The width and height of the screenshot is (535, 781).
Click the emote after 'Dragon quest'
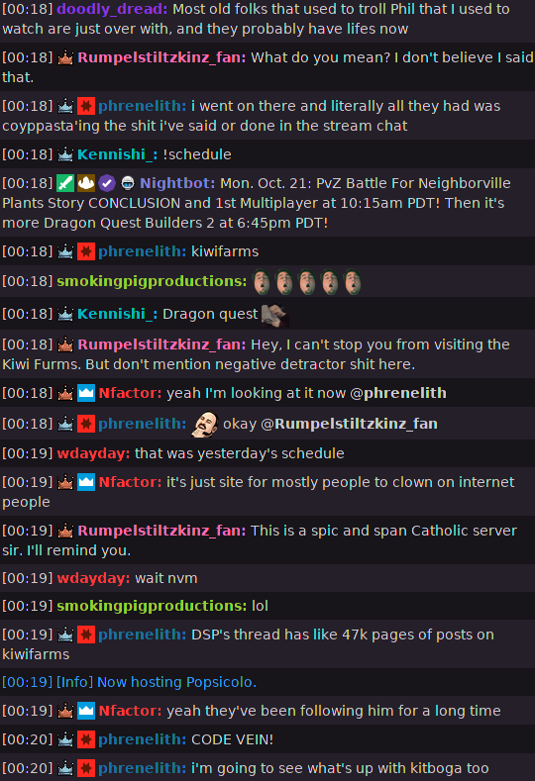[275, 315]
